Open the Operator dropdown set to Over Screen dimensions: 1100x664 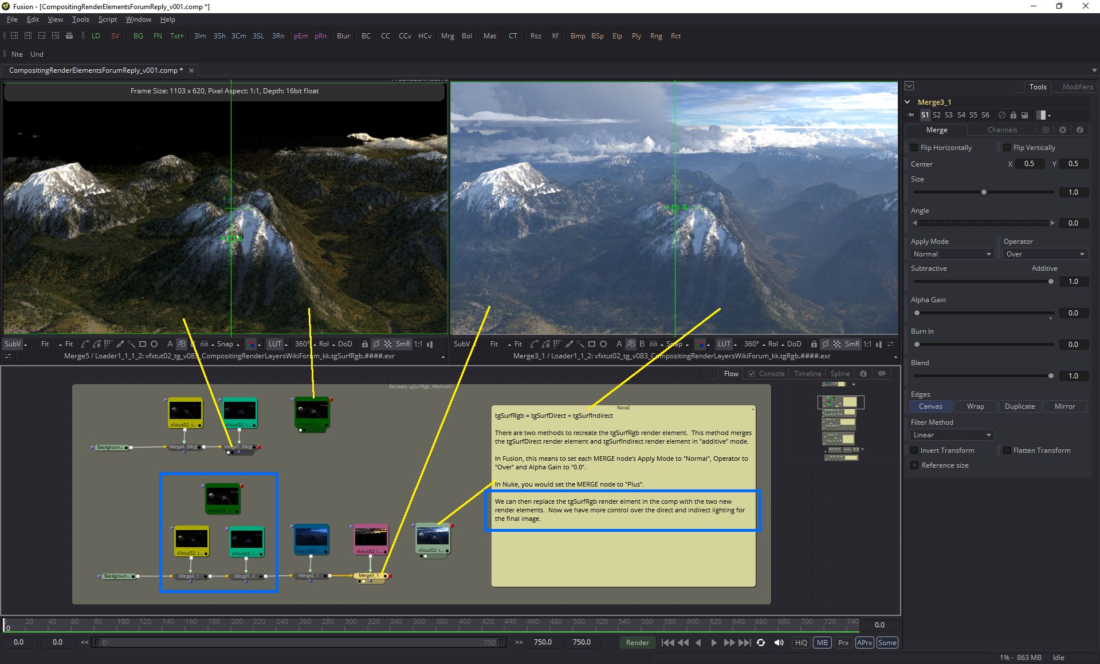[1044, 254]
